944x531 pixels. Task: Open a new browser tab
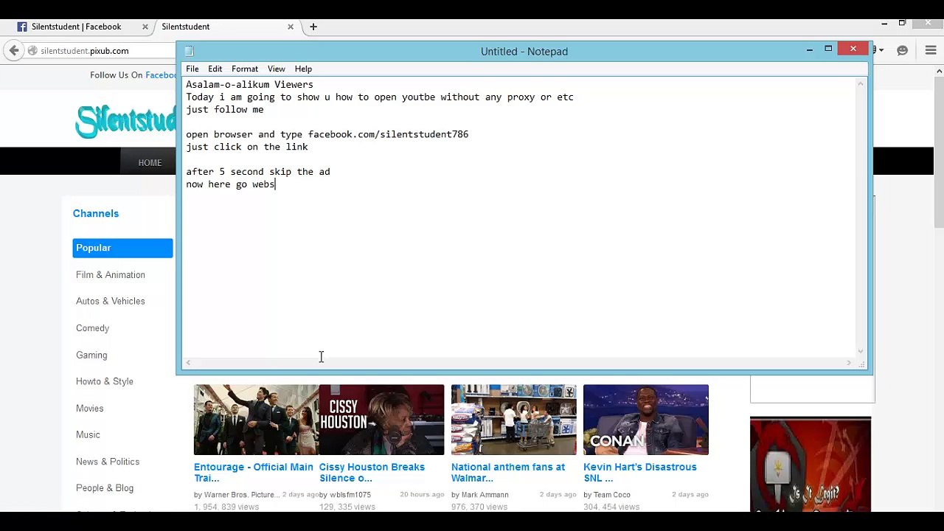click(313, 27)
